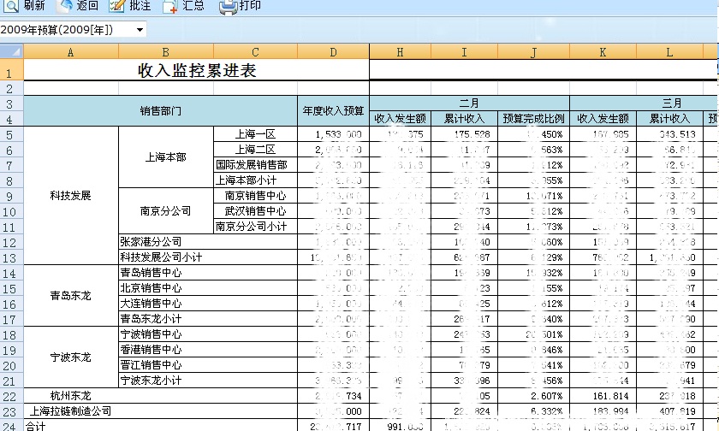Click the 青岛东龙小计 cell
Image resolution: width=719 pixels, height=431 pixels.
click(208, 319)
